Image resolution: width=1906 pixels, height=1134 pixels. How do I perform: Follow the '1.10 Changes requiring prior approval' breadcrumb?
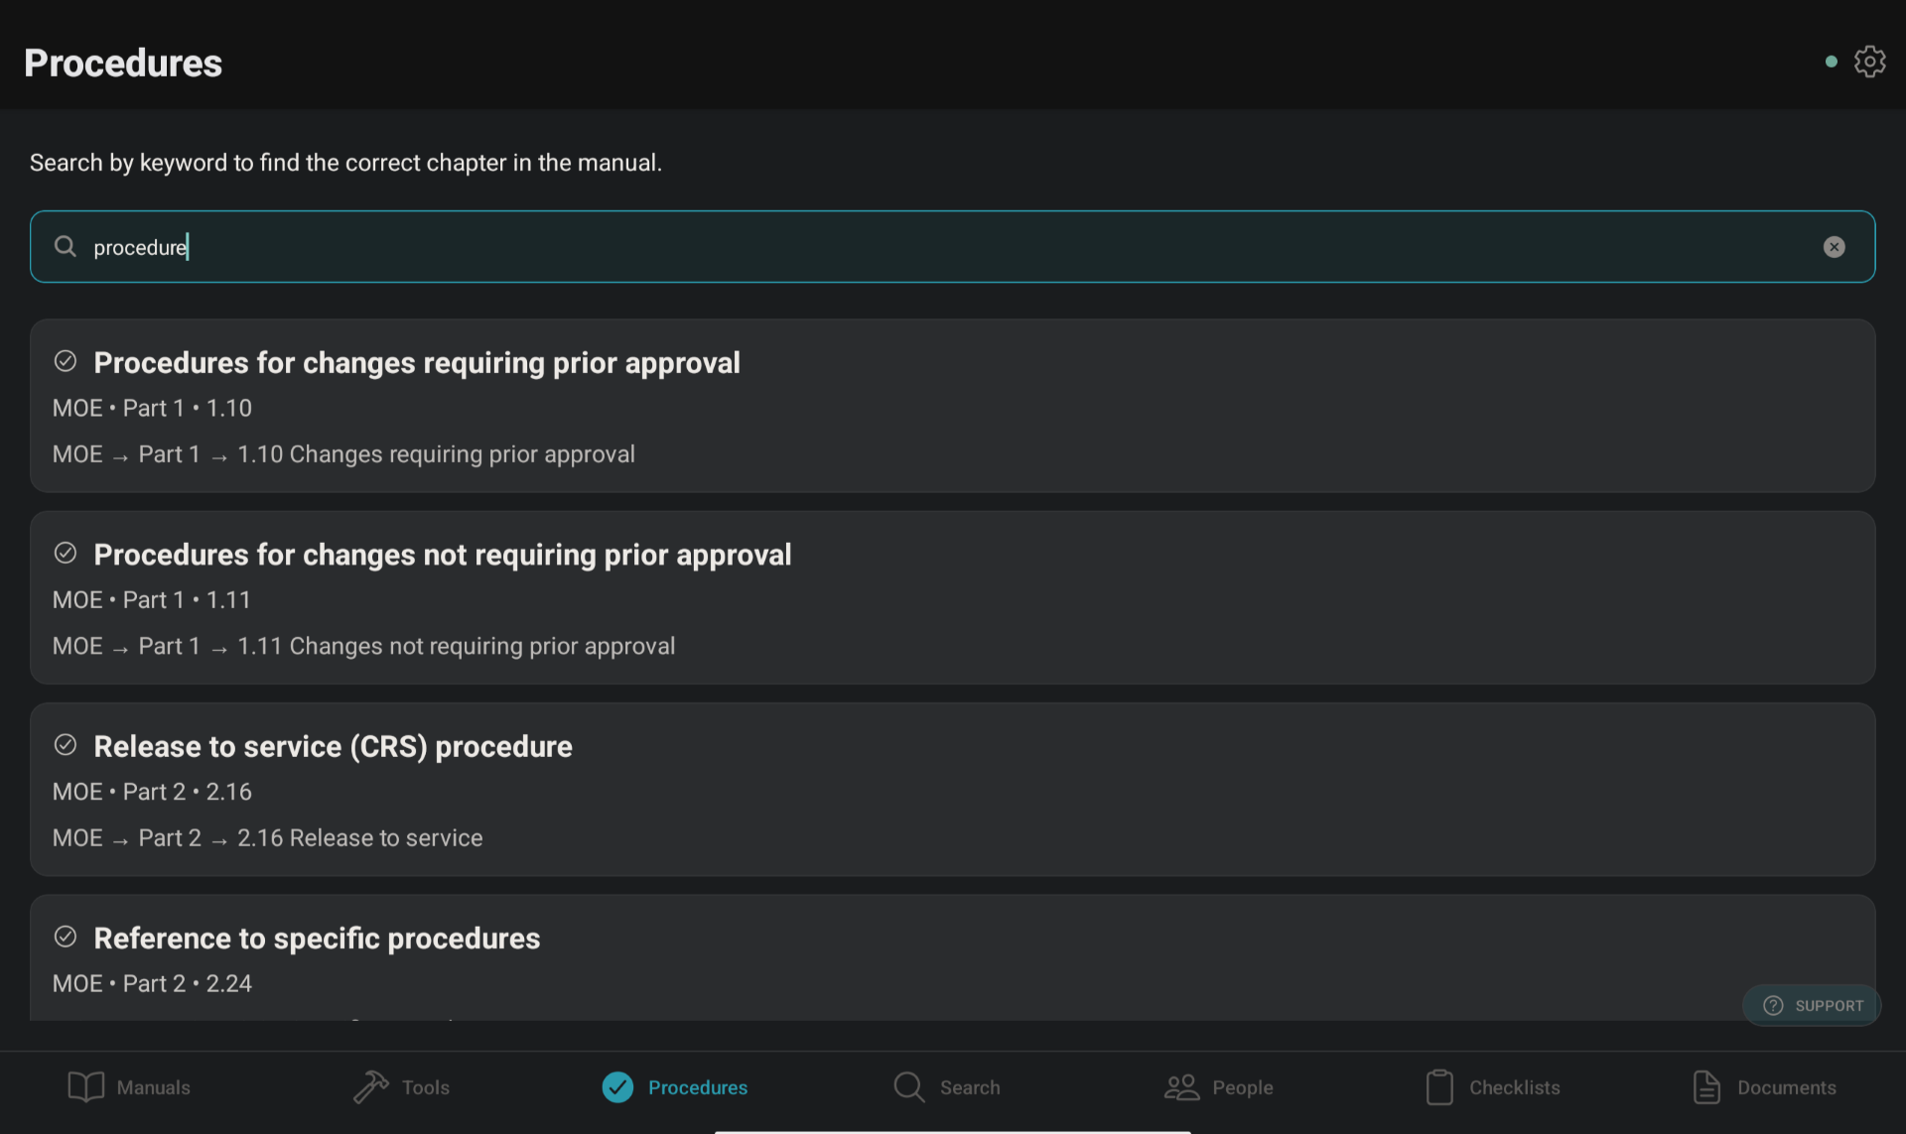(437, 453)
